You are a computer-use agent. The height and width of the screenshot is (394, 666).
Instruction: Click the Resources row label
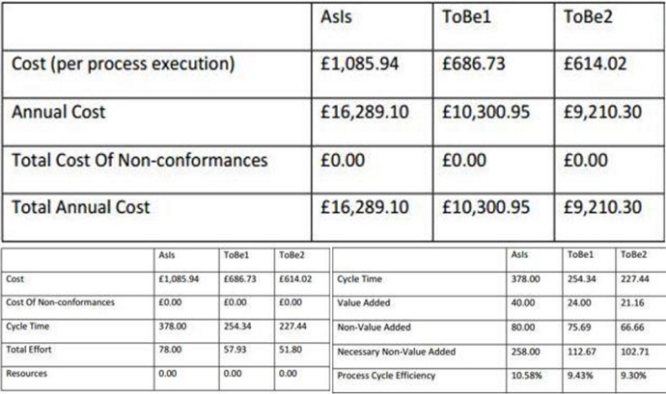pos(27,374)
